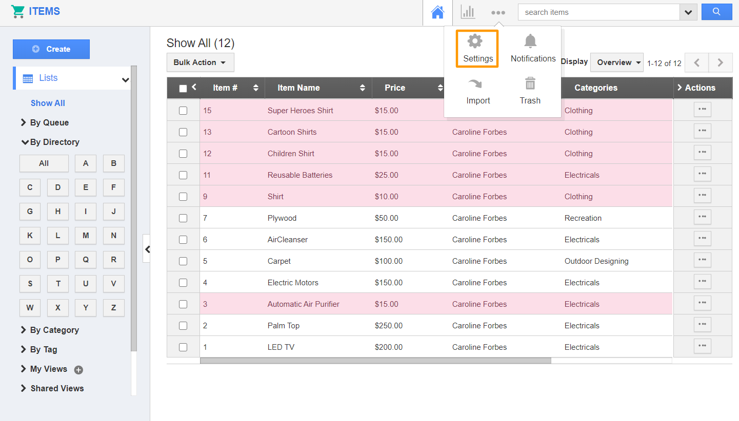Go to the Home screen
The image size is (739, 421).
coord(437,12)
